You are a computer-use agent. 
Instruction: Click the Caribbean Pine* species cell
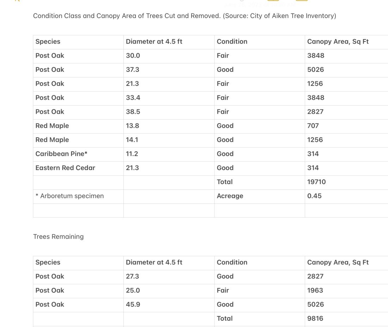61,154
